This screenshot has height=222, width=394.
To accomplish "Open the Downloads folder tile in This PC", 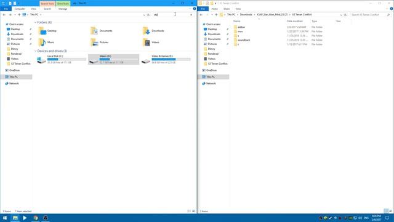I will click(153, 31).
